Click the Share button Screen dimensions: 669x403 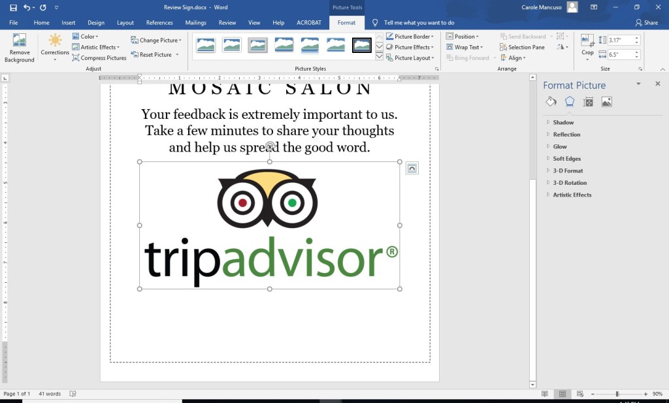[646, 23]
